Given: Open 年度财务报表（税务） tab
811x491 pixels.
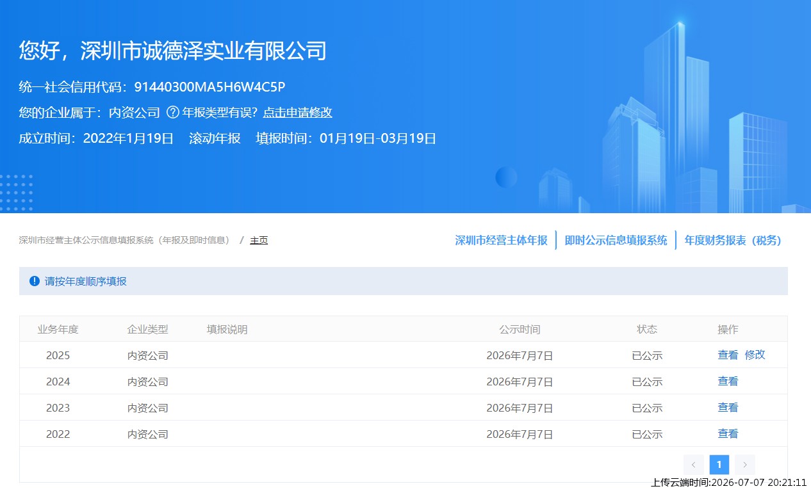Looking at the screenshot, I should coord(733,241).
